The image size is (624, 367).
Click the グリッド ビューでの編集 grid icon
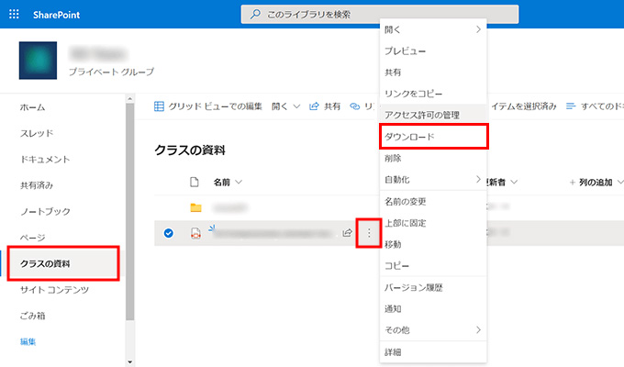[159, 106]
